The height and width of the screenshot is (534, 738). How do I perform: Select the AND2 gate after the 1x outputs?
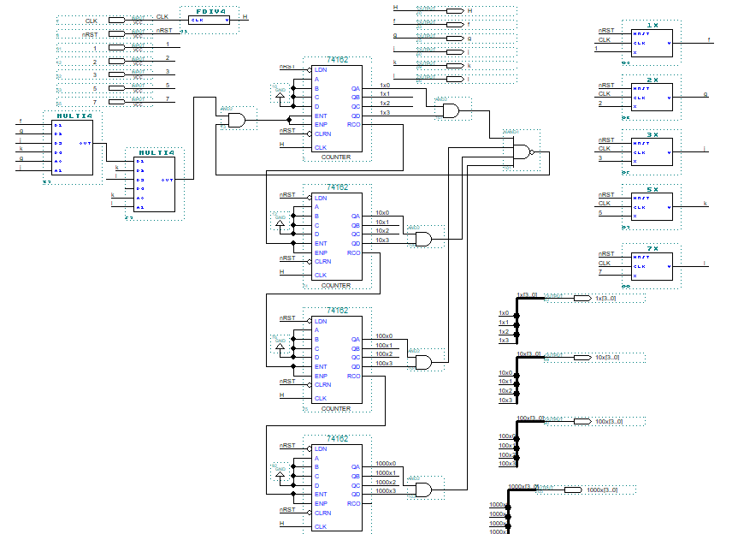(x=451, y=111)
